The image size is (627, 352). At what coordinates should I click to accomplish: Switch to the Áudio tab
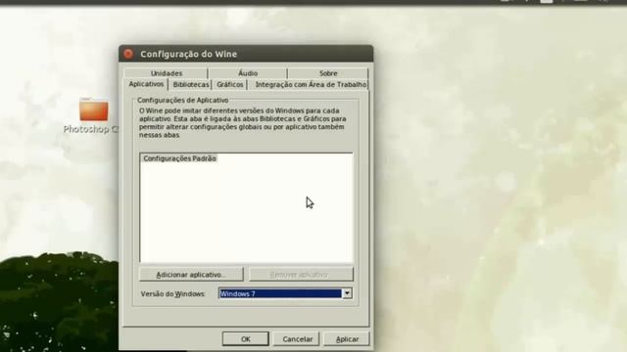[248, 73]
